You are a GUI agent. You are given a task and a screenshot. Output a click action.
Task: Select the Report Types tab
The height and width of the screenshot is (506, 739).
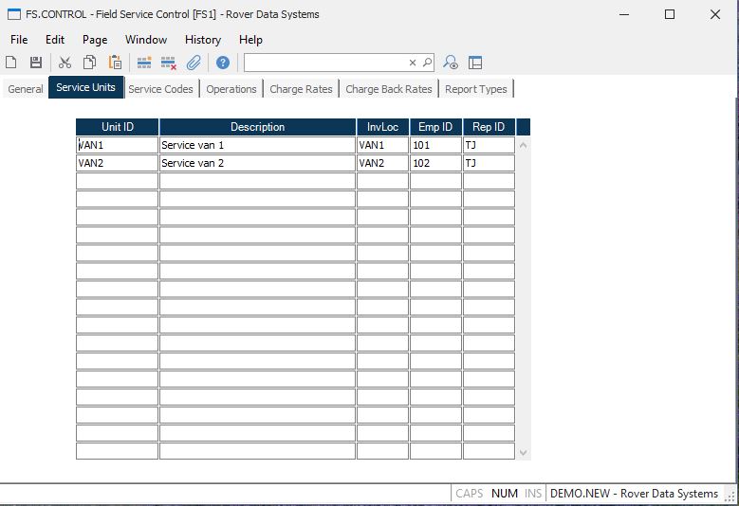tap(475, 89)
